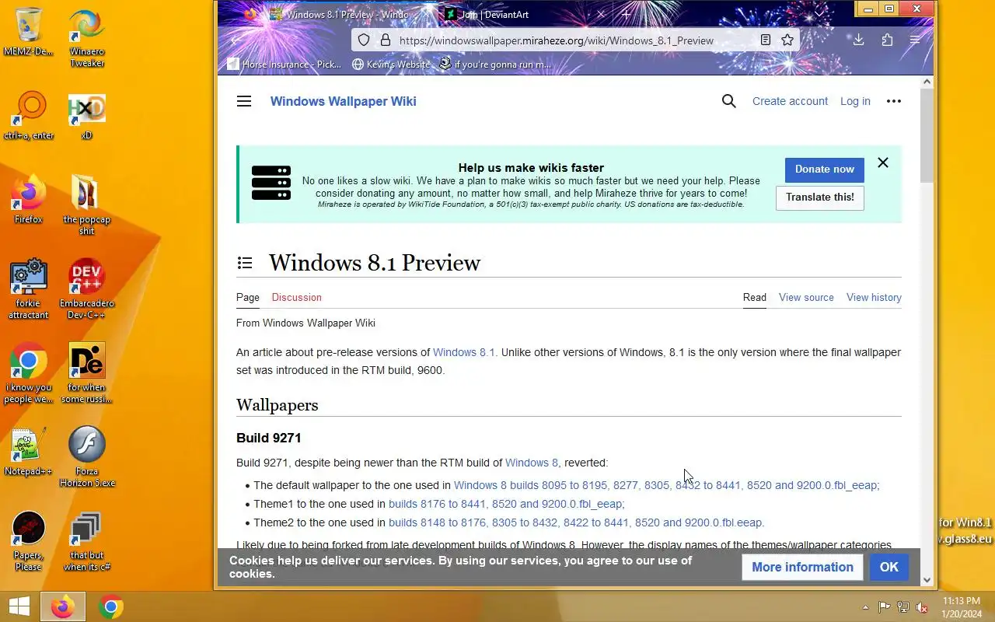Open the tracking protection shield icon
The image size is (995, 622).
(364, 40)
